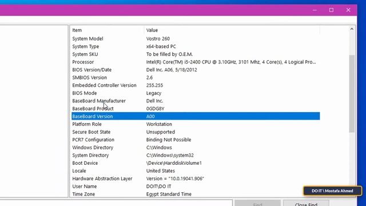Select the SMBIOS Version row
The image size is (366, 206).
(196, 77)
